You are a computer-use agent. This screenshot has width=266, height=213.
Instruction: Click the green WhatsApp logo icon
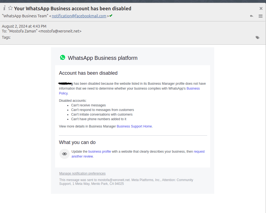(63, 57)
